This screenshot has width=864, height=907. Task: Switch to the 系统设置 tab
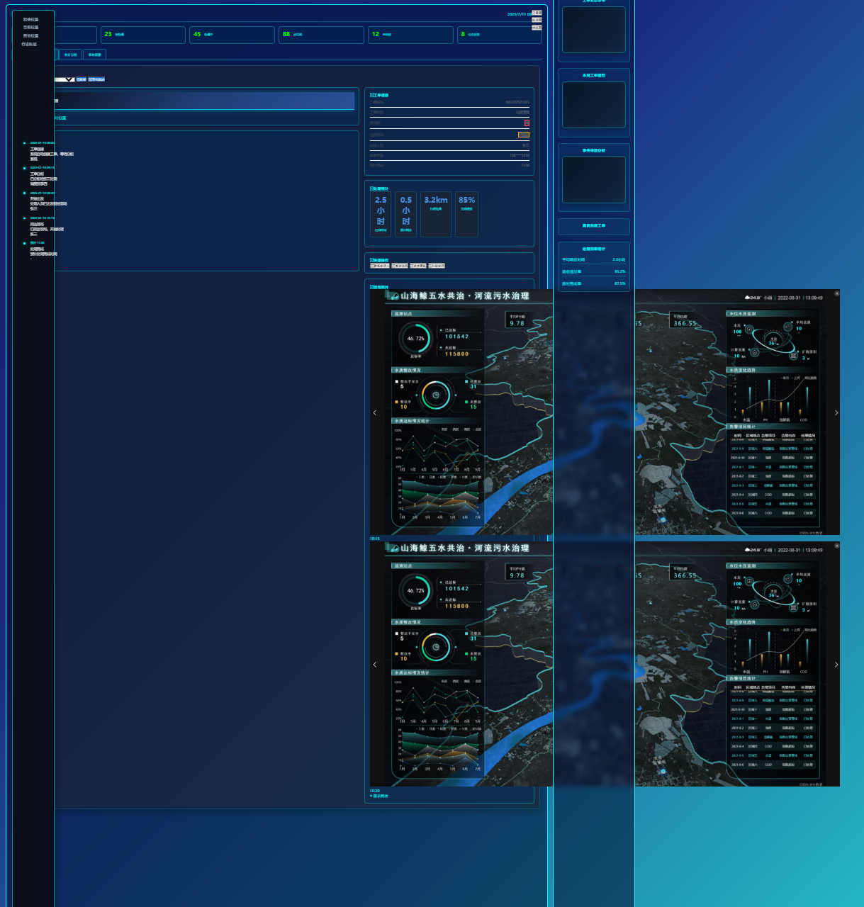94,55
